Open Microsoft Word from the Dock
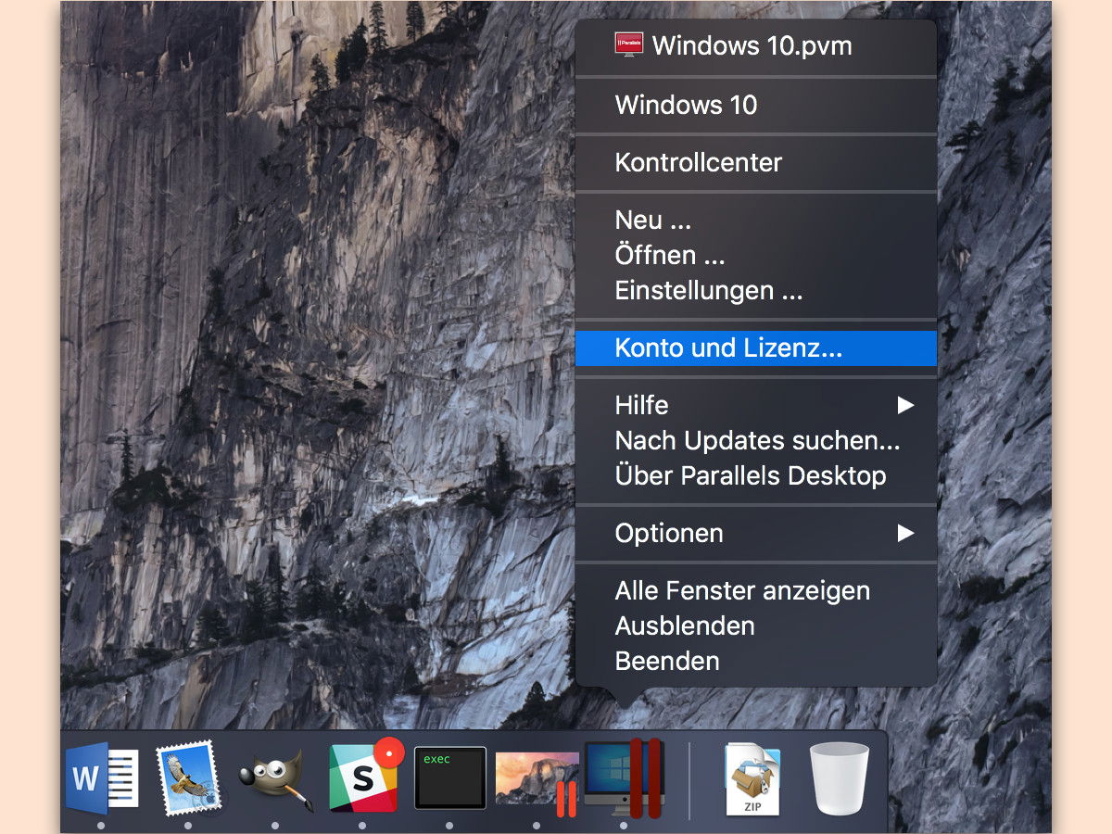The height and width of the screenshot is (834, 1112). tap(102, 778)
